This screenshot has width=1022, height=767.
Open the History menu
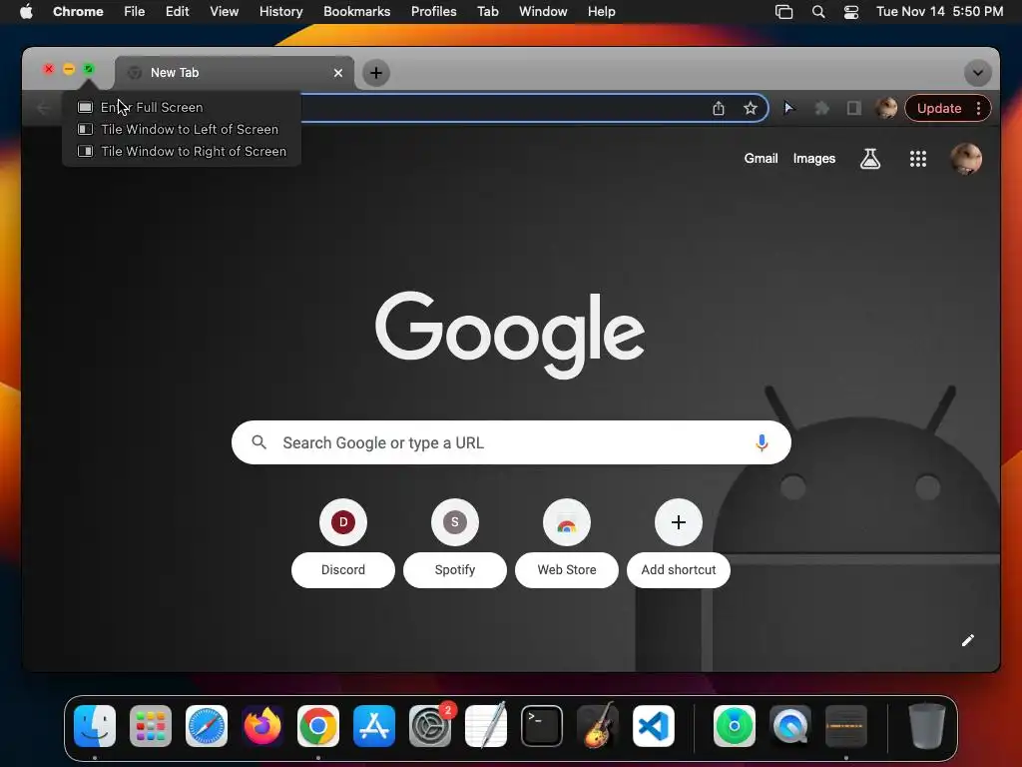280,12
